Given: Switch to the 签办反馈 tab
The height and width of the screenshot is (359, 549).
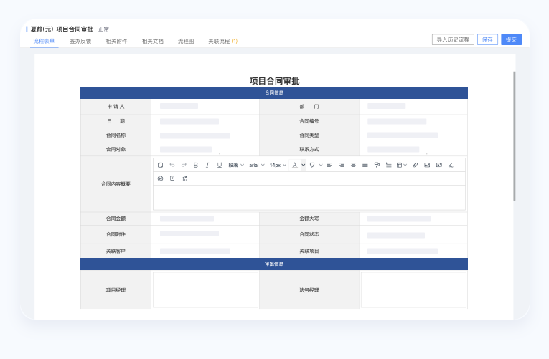Looking at the screenshot, I should click(80, 41).
